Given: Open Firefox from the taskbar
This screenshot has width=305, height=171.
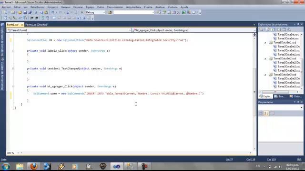Looking at the screenshot, I should click(x=34, y=166).
